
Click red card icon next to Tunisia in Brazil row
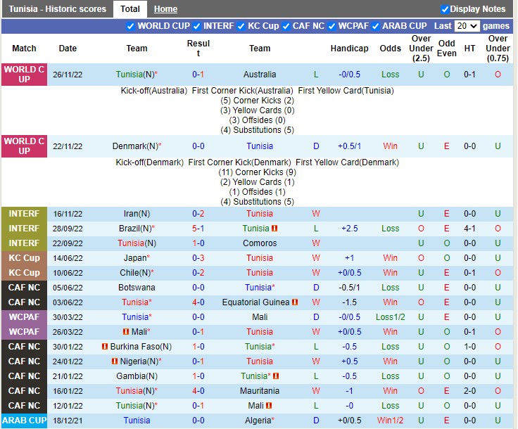click(274, 229)
